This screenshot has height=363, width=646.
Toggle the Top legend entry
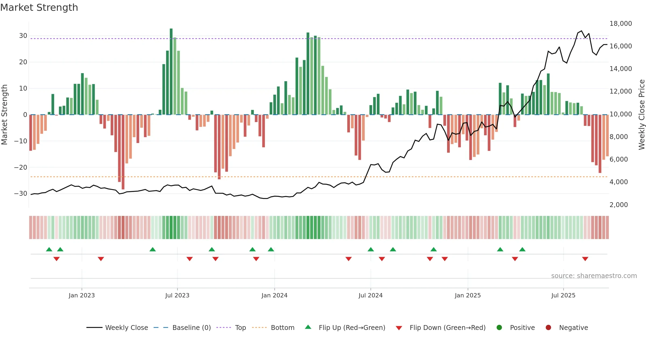click(x=231, y=328)
